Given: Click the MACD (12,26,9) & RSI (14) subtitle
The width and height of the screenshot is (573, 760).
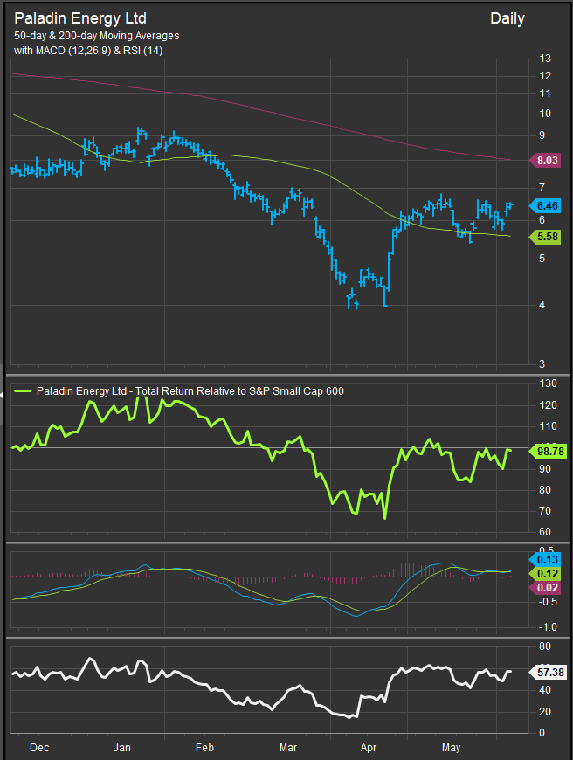Looking at the screenshot, I should (88, 51).
